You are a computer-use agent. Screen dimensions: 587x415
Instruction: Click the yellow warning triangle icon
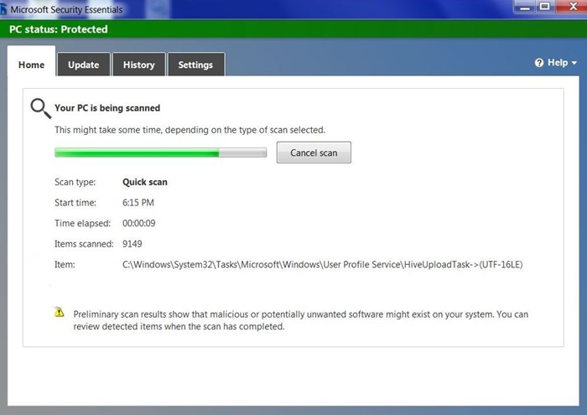(60, 312)
